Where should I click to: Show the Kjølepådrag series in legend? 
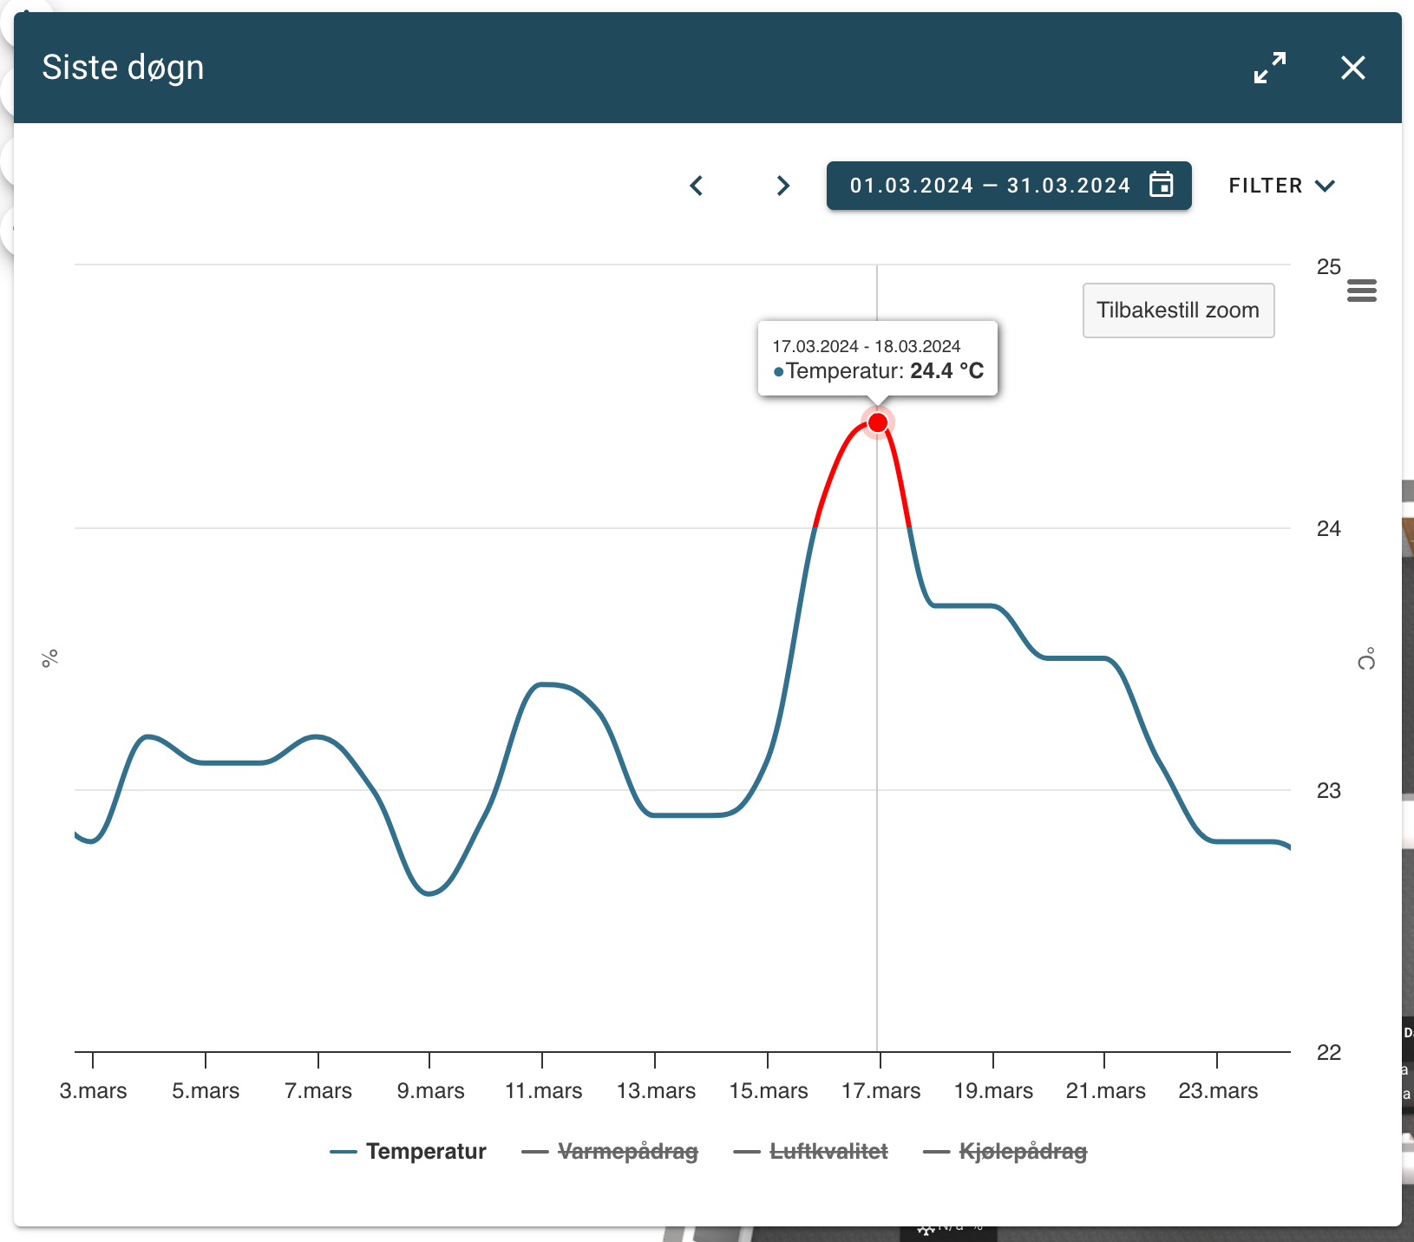point(1023,1151)
